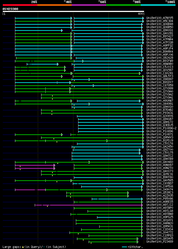Select hit UniRef100_A9TLG8
This screenshot has width=178, height=249.
pyautogui.click(x=160, y=211)
